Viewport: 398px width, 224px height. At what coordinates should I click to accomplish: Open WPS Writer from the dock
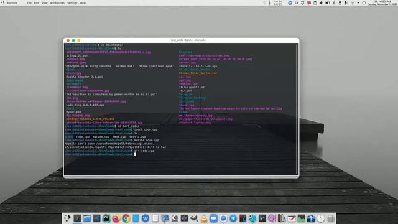pyautogui.click(x=146, y=218)
